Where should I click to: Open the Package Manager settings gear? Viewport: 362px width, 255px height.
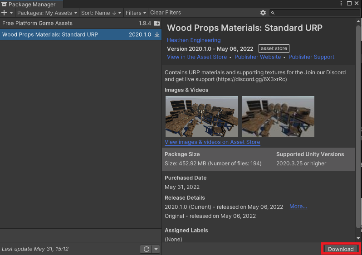(x=263, y=13)
